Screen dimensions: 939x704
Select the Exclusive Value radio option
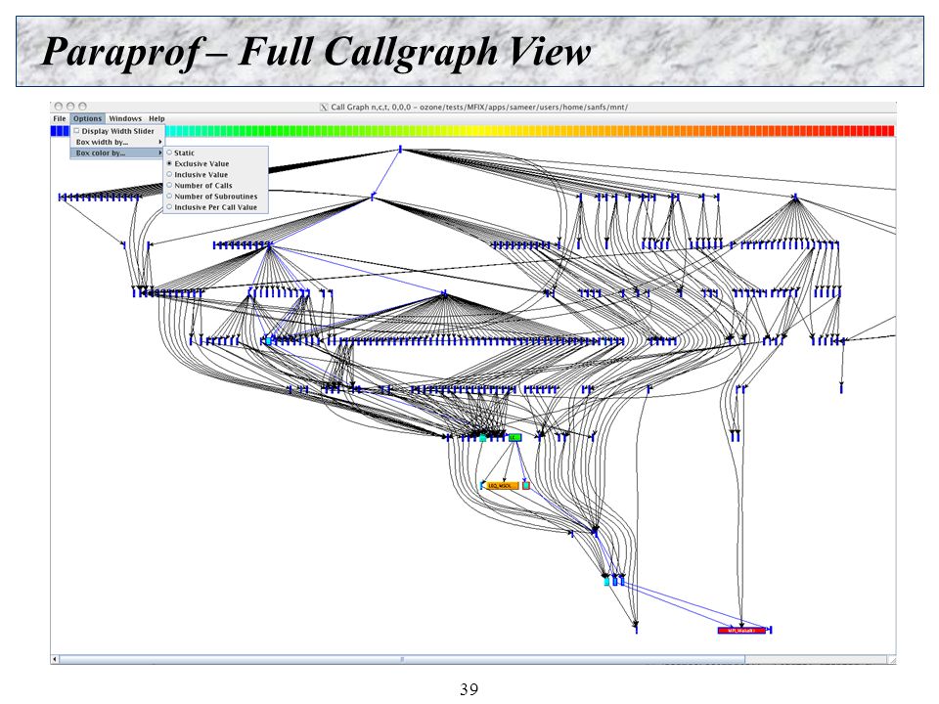click(169, 163)
